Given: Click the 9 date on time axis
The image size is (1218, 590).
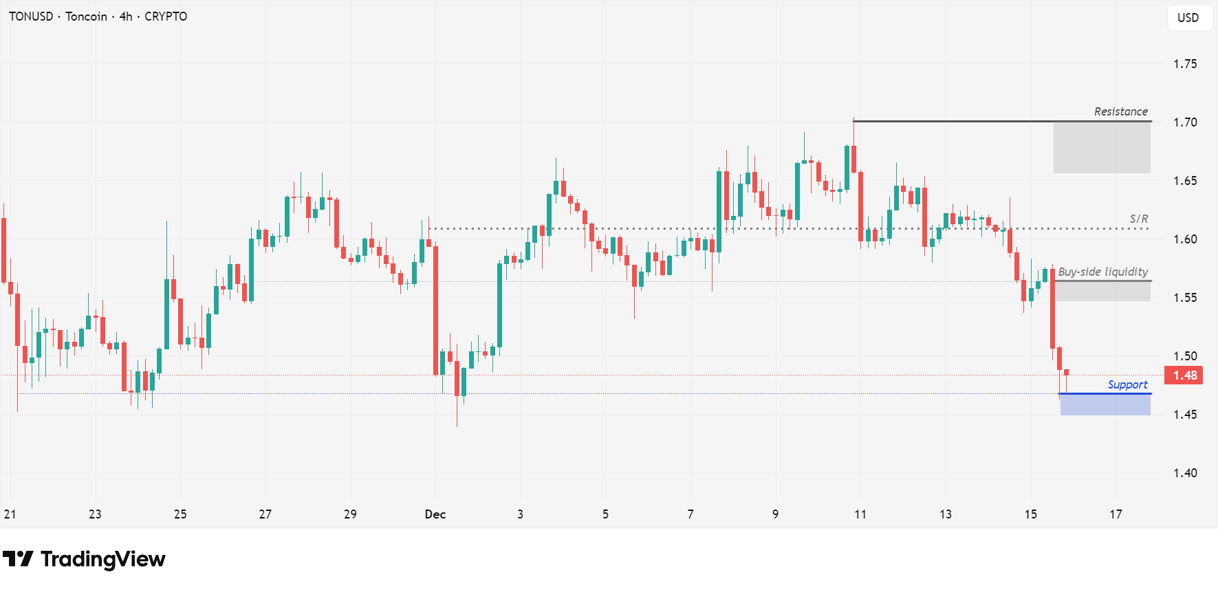Looking at the screenshot, I should coord(775,514).
